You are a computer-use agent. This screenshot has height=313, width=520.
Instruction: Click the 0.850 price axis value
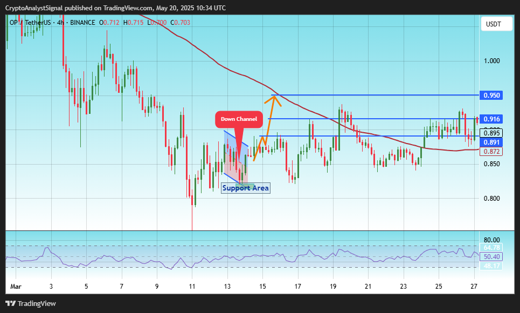[x=492, y=164]
